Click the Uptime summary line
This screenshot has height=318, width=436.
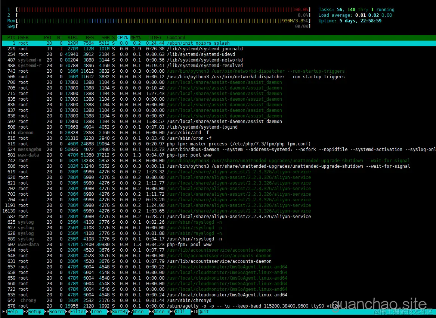coord(350,21)
